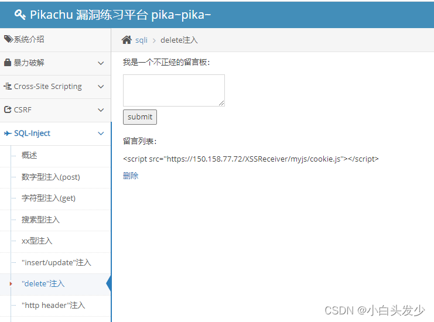Open the 系统介绍 menu item
434x322 pixels.
(x=56, y=40)
